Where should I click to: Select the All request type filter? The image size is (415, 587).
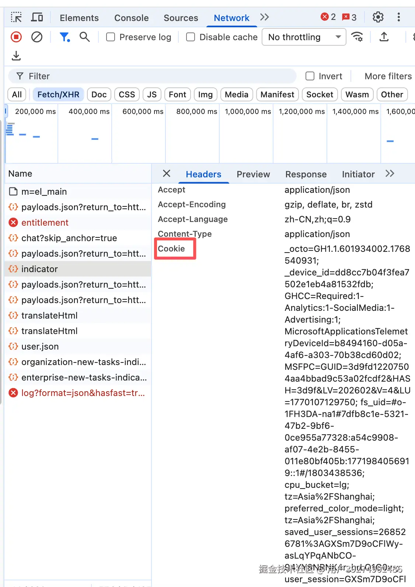point(17,95)
